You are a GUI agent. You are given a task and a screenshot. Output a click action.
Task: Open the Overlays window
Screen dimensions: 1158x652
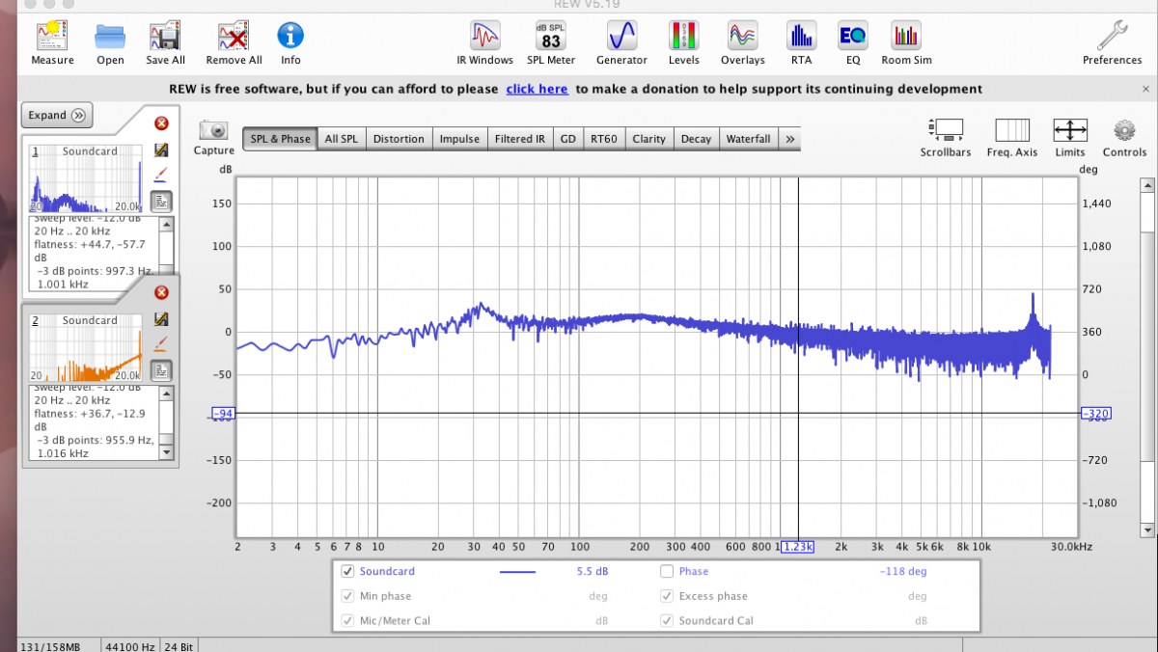742,36
